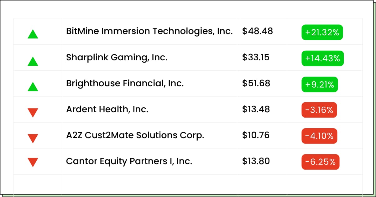The height and width of the screenshot is (197, 376).
Task: Click the -3.16% red change badge
Action: click(x=319, y=110)
